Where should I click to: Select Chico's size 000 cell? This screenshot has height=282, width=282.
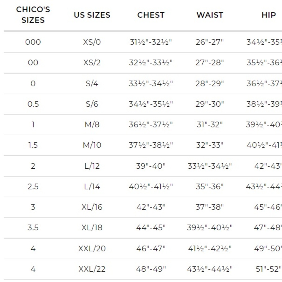(x=33, y=42)
